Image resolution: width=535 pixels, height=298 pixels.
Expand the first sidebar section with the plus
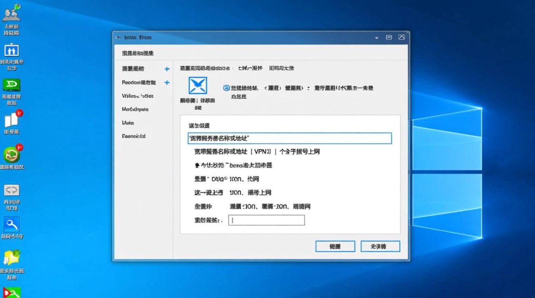pyautogui.click(x=167, y=68)
